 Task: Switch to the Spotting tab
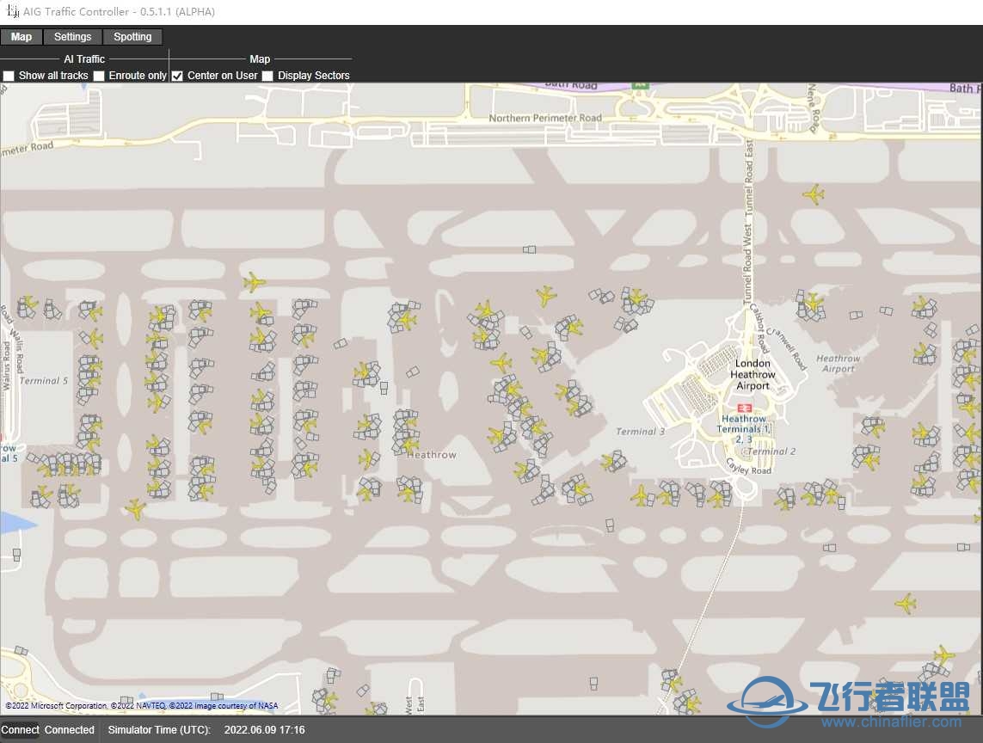pyautogui.click(x=132, y=37)
